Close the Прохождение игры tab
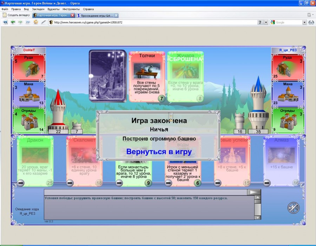This screenshot has width=316, height=246. 116,15
